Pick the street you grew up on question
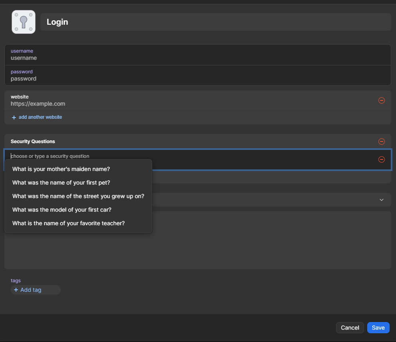Image resolution: width=396 pixels, height=342 pixels. (x=78, y=196)
